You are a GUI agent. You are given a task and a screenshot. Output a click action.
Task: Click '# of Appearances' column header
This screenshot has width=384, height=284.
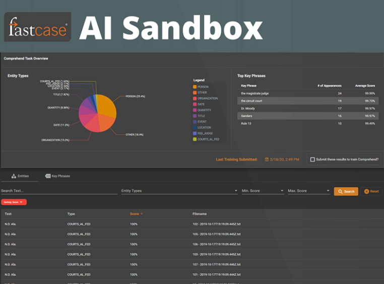(x=330, y=86)
